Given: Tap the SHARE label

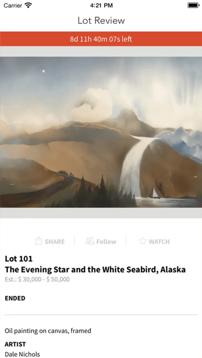Looking at the screenshot, I should coord(55,241).
